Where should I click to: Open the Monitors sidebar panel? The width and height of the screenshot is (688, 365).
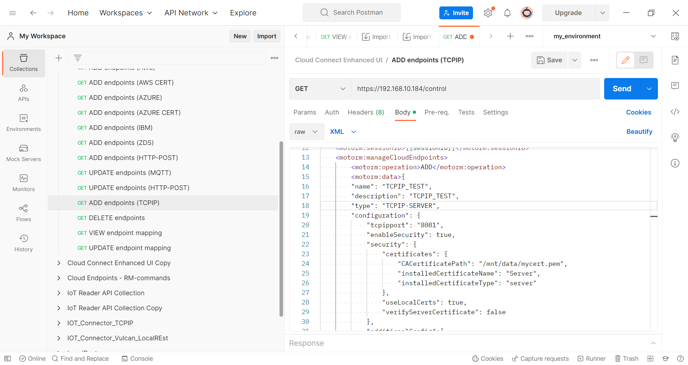[x=24, y=183]
